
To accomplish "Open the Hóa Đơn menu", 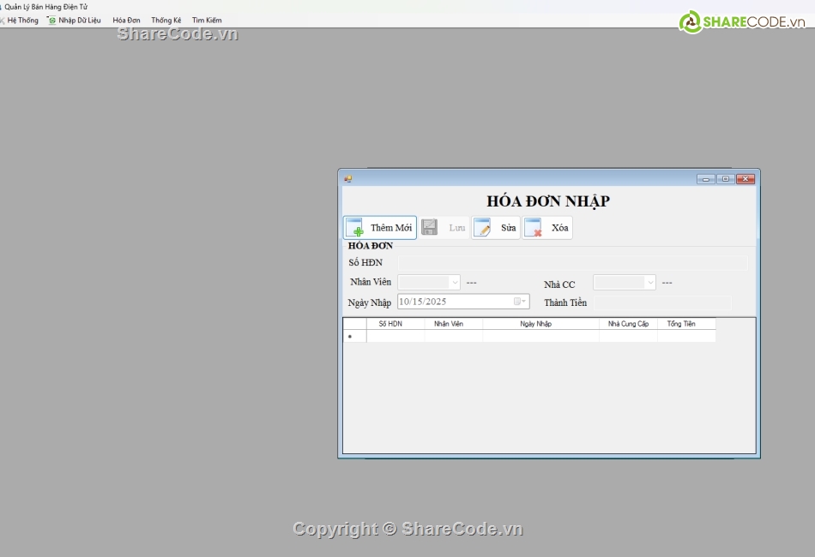I will coord(126,20).
